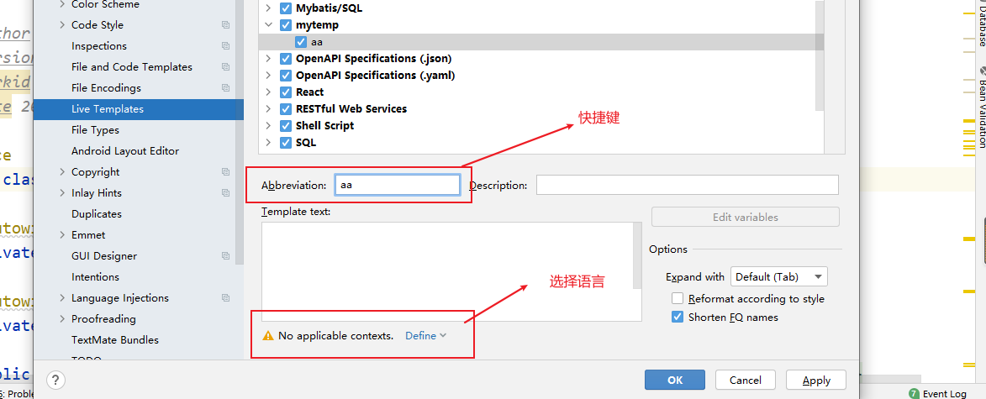Collapse the mytemp template group
986x399 pixels.
point(268,25)
